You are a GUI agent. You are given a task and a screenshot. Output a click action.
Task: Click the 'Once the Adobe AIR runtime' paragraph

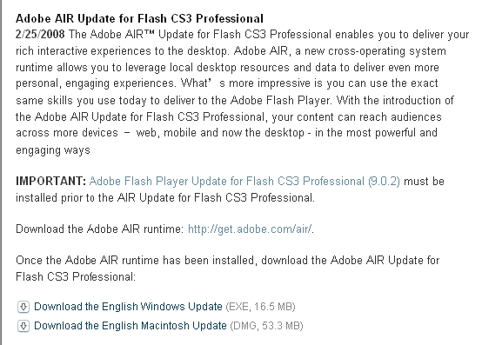coord(227,269)
